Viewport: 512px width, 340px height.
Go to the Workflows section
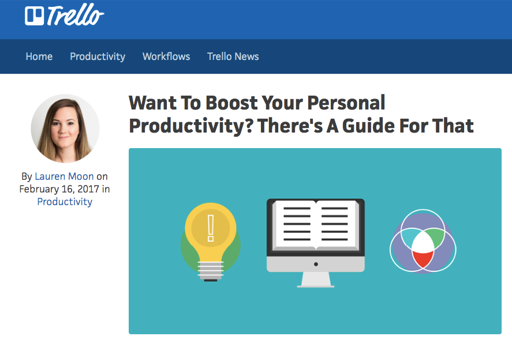click(166, 56)
